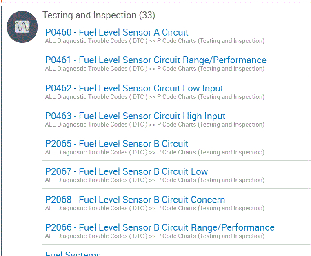This screenshot has height=256, width=311.
Task: Open P0460 Fuel Level Sensor A Circuit
Action: 117,32
